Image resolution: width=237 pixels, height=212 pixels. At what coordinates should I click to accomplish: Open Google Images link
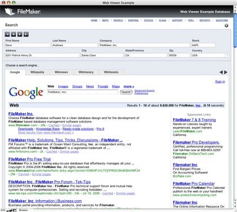click(x=63, y=86)
